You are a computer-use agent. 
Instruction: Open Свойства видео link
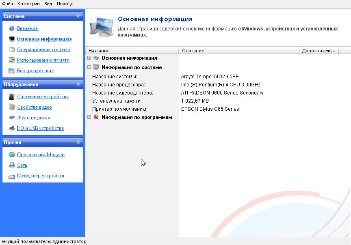pyautogui.click(x=35, y=107)
